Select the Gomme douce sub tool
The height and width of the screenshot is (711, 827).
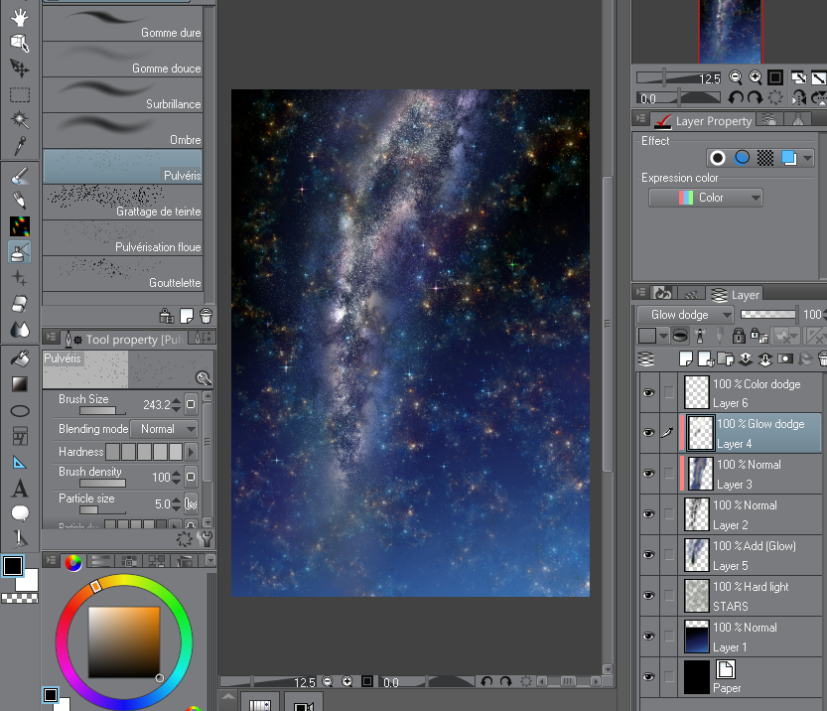[122, 59]
